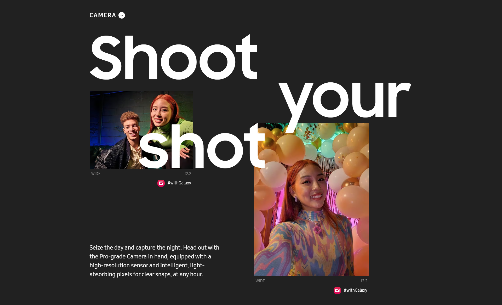The image size is (502, 305).
Task: Click the CAMERA section label
Action: 102,15
